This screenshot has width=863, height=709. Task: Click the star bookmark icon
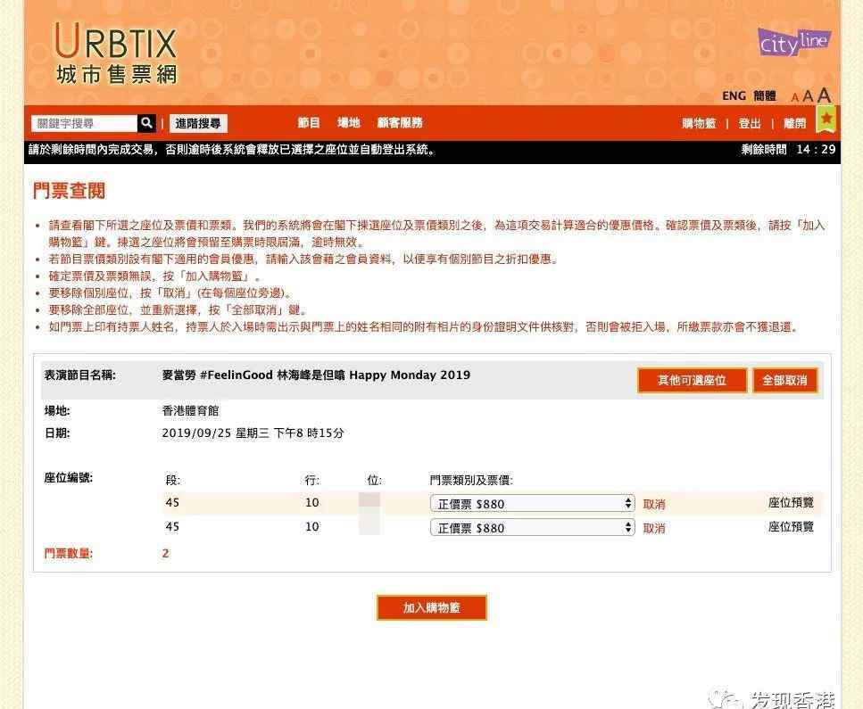tap(826, 119)
